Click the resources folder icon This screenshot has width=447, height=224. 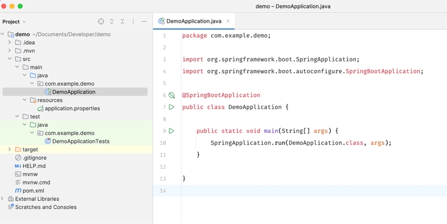(33, 101)
